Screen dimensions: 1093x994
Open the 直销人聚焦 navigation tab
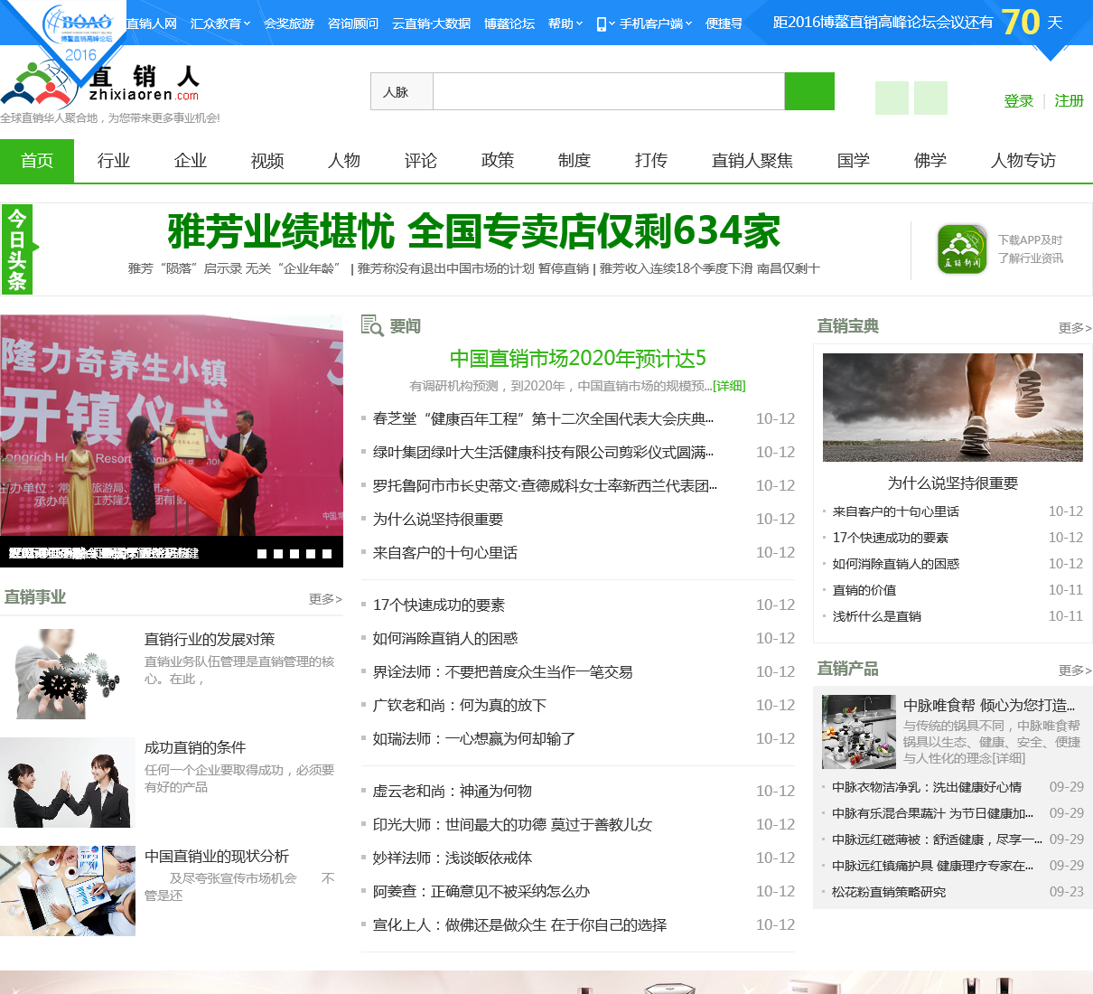752,161
